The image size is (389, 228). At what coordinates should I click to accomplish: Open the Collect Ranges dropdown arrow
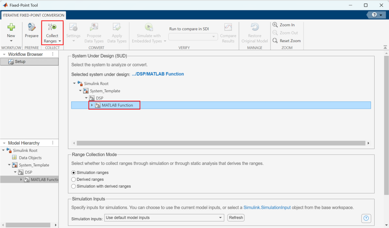pos(60,41)
